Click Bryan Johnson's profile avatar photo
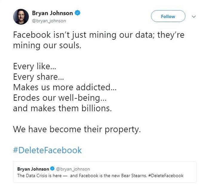209x187 pixels. pyautogui.click(x=21, y=16)
